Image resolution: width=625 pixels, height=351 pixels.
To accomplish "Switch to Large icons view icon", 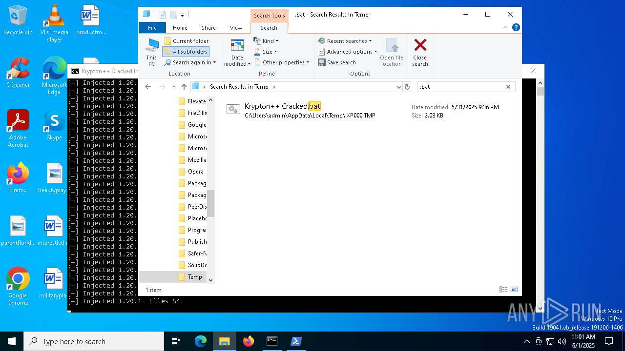I will pyautogui.click(x=514, y=290).
